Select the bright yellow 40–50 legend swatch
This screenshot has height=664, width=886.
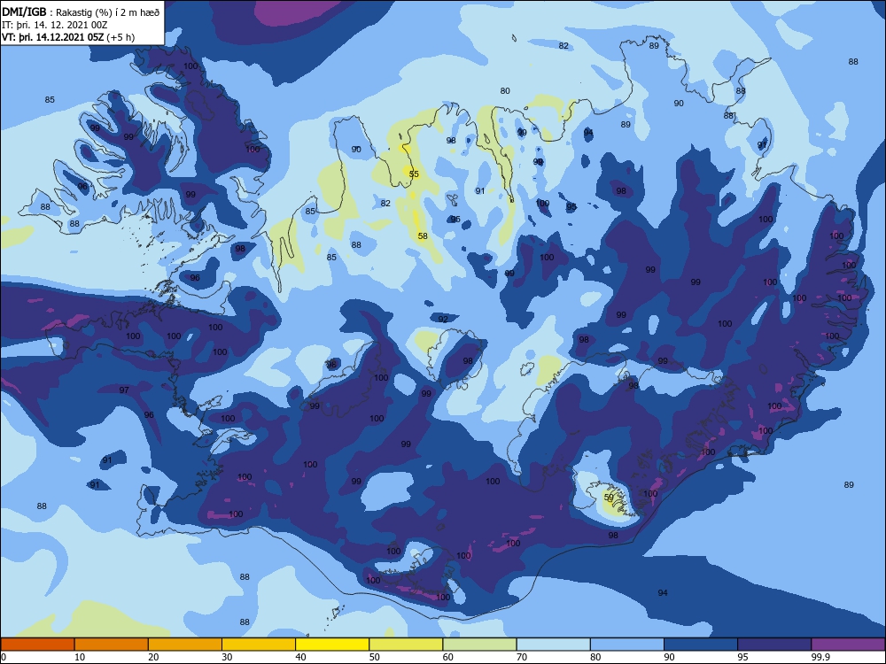332,645
